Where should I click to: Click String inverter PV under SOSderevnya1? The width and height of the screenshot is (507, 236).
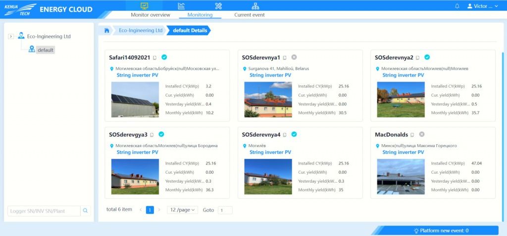tap(270, 75)
